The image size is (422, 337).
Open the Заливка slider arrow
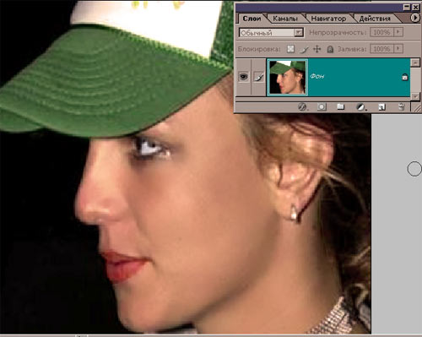(398, 49)
